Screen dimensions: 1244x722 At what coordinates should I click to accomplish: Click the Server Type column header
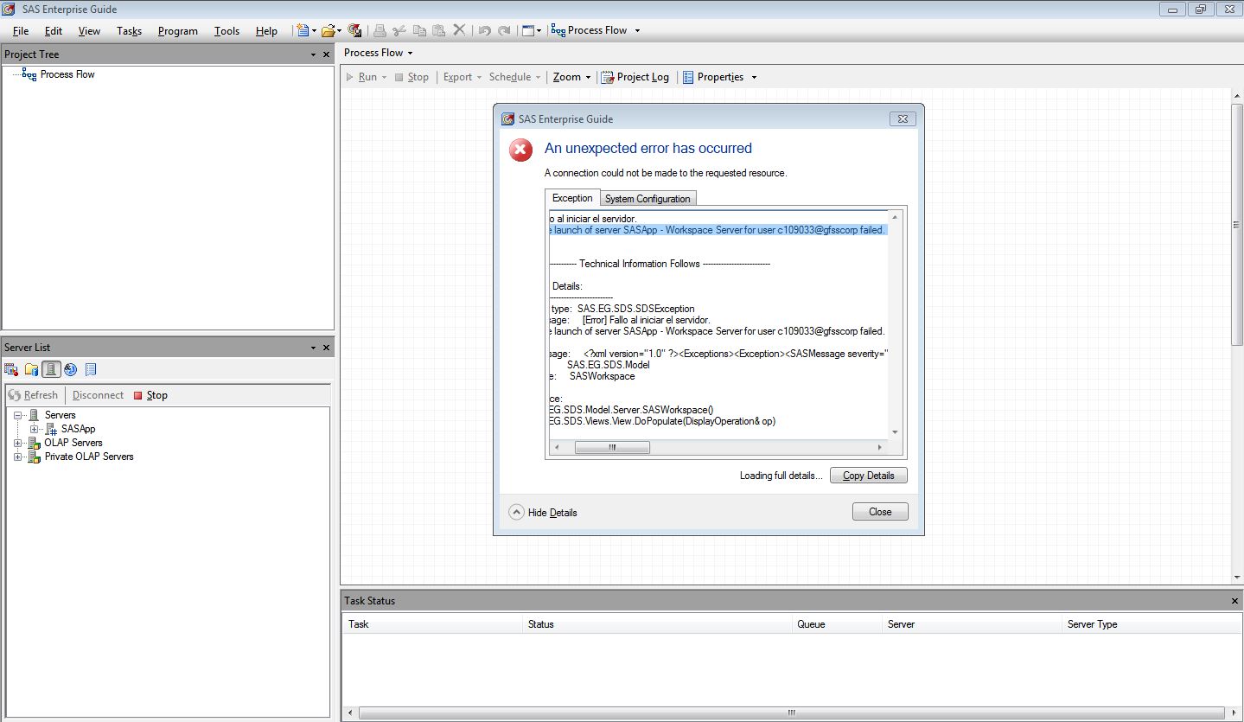(x=1151, y=624)
